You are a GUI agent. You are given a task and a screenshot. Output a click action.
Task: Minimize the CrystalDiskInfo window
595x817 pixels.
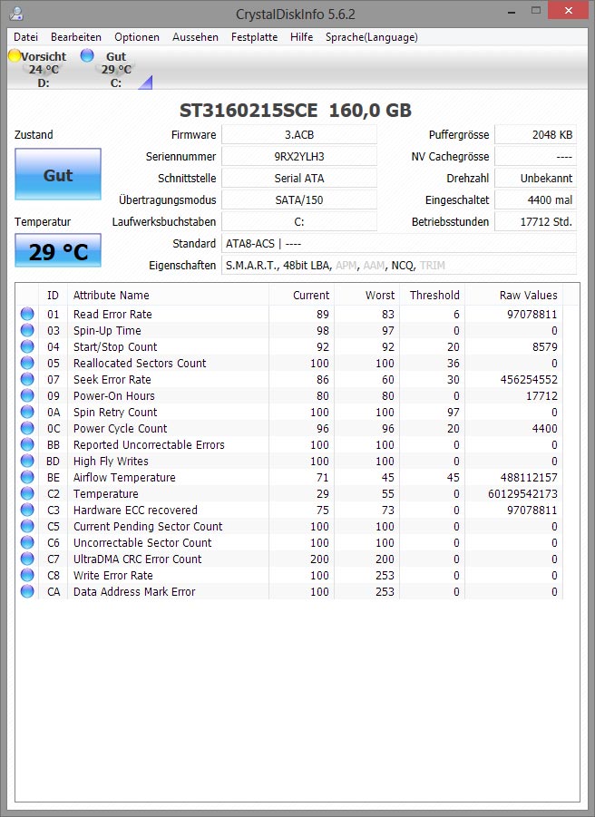point(512,12)
